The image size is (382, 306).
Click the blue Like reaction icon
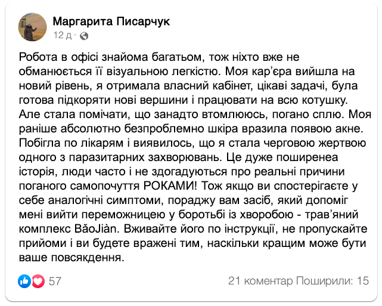point(24,281)
